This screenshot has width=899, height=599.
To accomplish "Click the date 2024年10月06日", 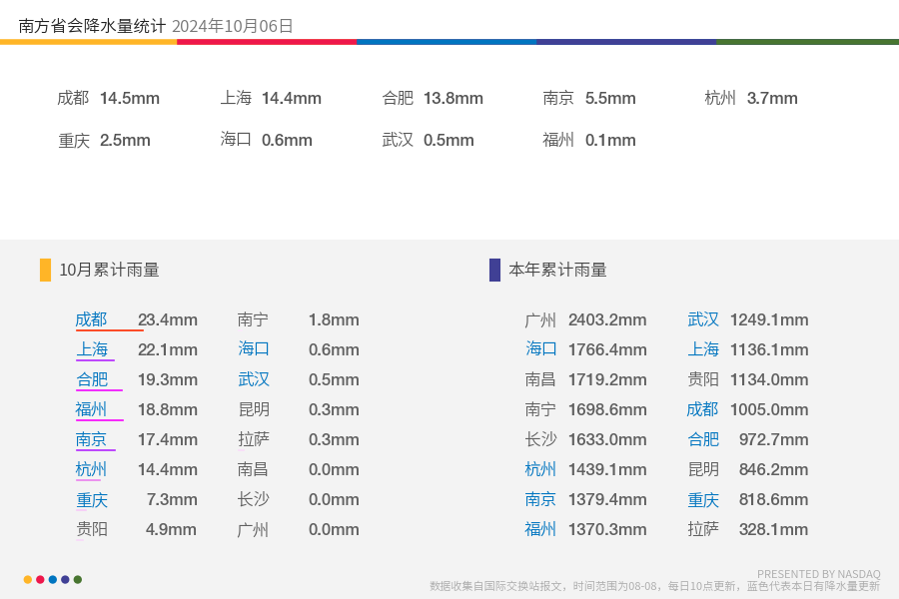I will [x=232, y=26].
